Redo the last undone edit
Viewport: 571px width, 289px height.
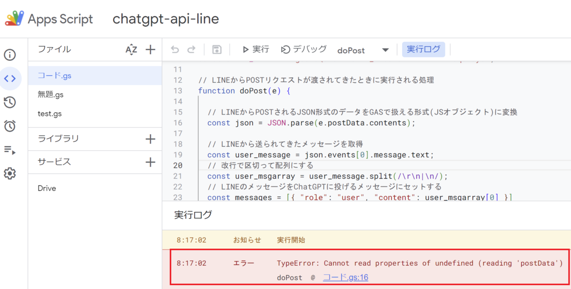(191, 49)
